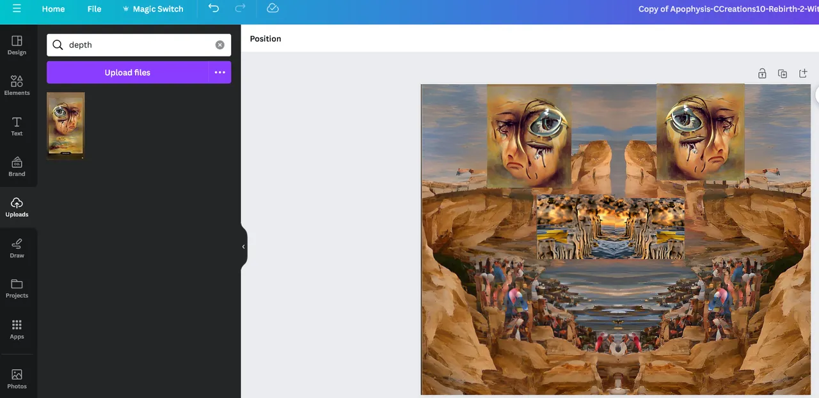The image size is (819, 398).
Task: Open the Position settings
Action: point(266,39)
